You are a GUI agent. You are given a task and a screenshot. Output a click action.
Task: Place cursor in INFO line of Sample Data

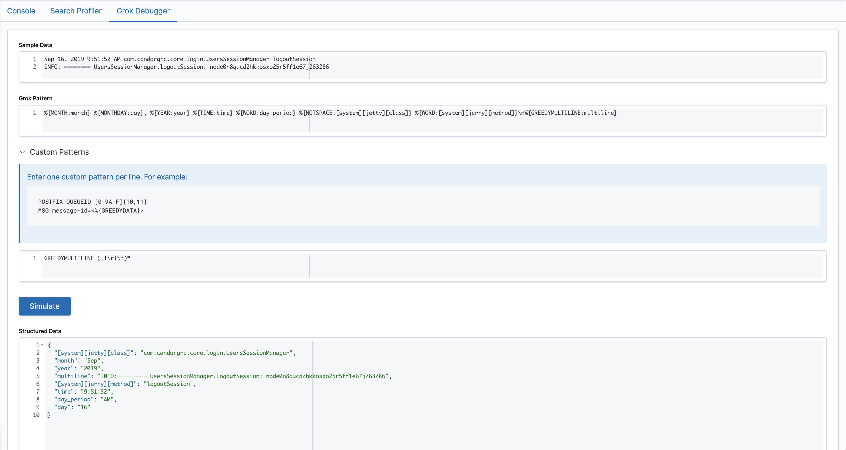pos(186,67)
